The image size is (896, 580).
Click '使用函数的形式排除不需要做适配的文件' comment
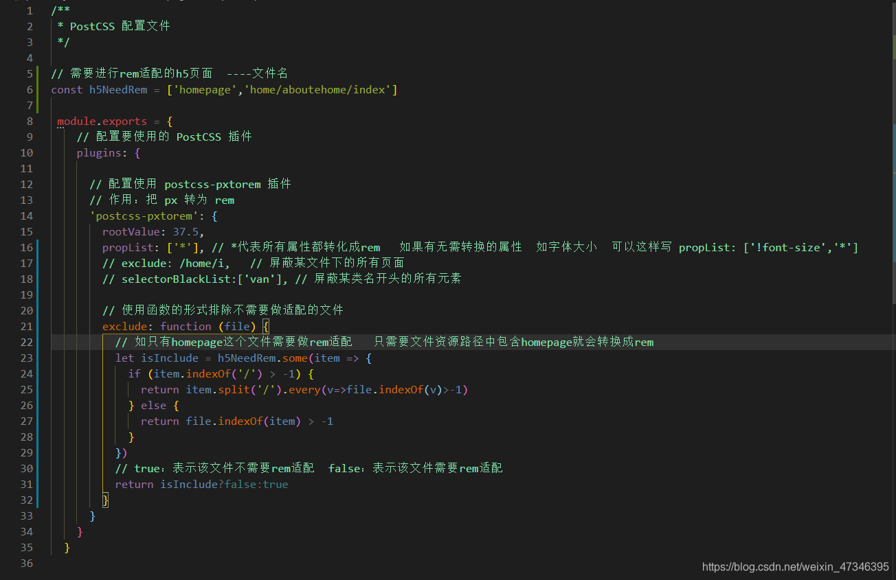(232, 310)
